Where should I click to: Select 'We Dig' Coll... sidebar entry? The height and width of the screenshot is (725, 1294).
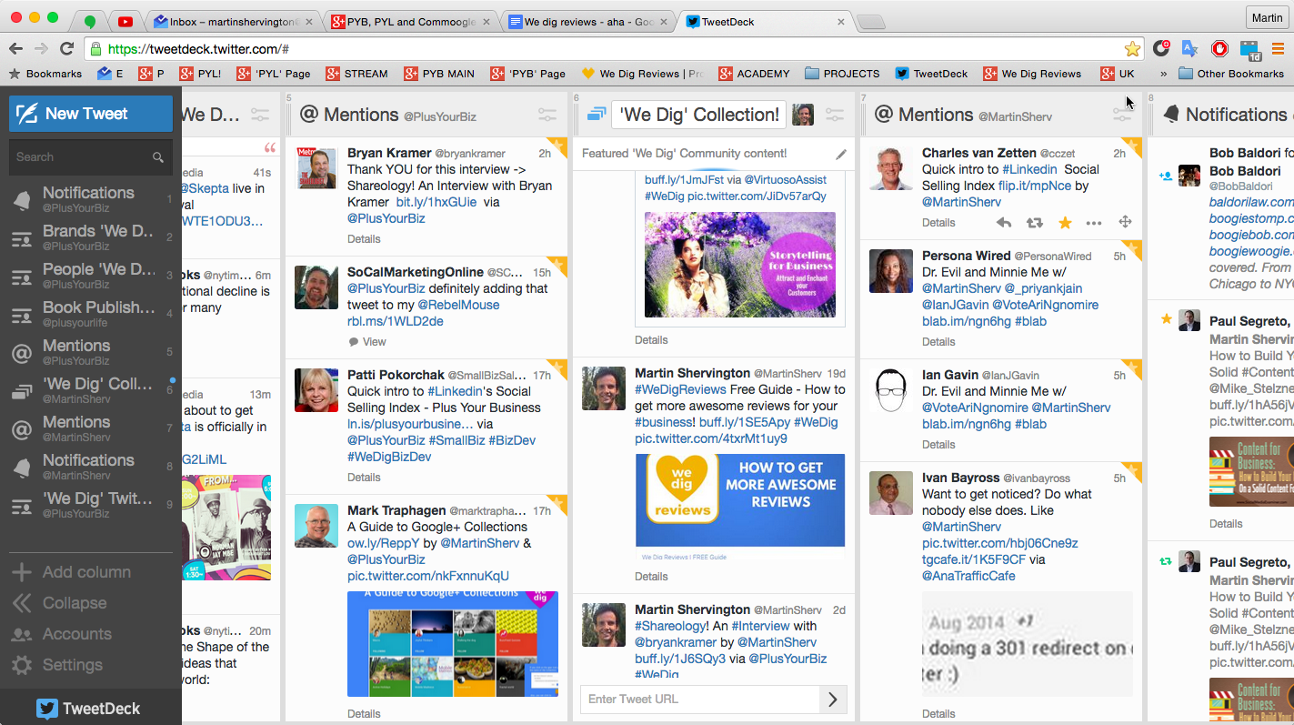click(x=91, y=390)
